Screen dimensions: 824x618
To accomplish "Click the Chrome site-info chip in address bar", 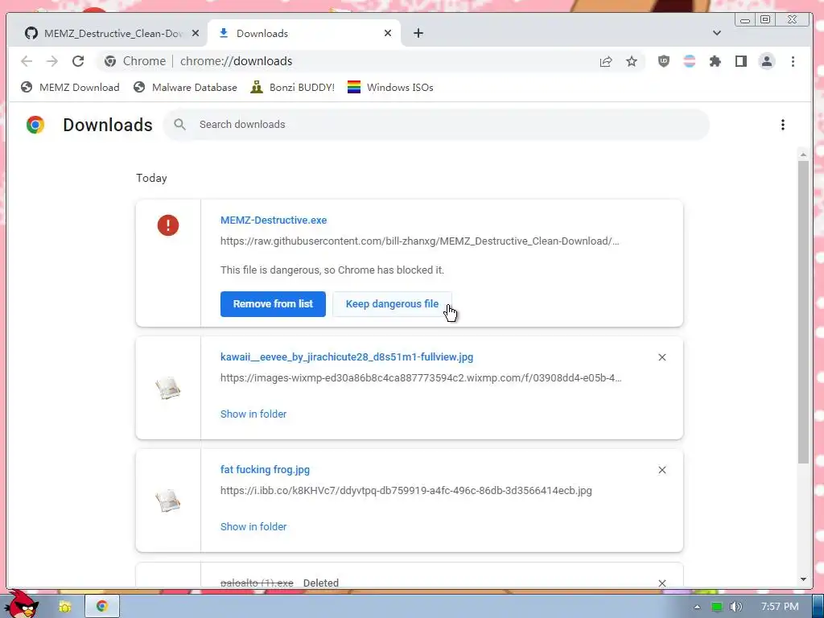I will [x=134, y=61].
